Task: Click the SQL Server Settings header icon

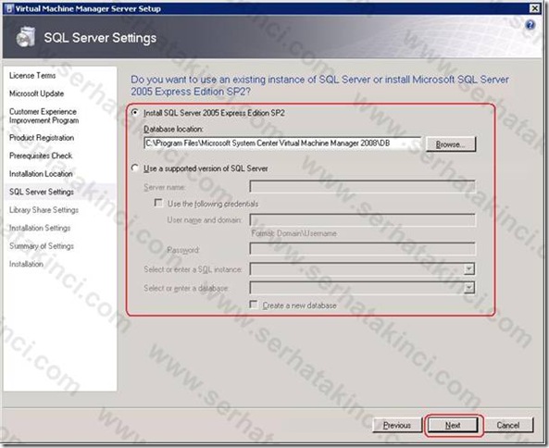Action: [26, 37]
